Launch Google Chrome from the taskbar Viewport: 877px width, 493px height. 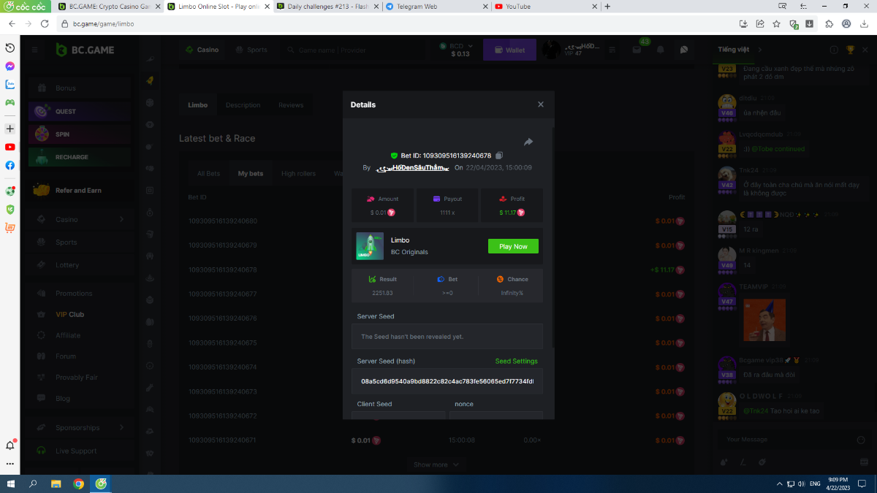[78, 484]
